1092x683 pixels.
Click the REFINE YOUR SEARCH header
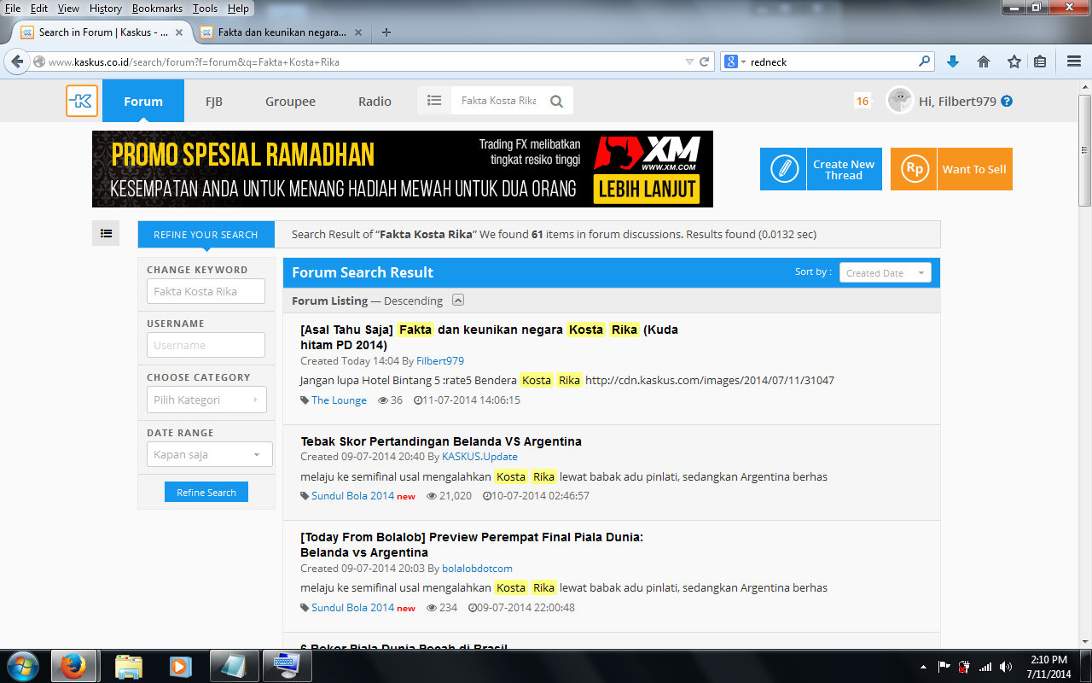[206, 235]
